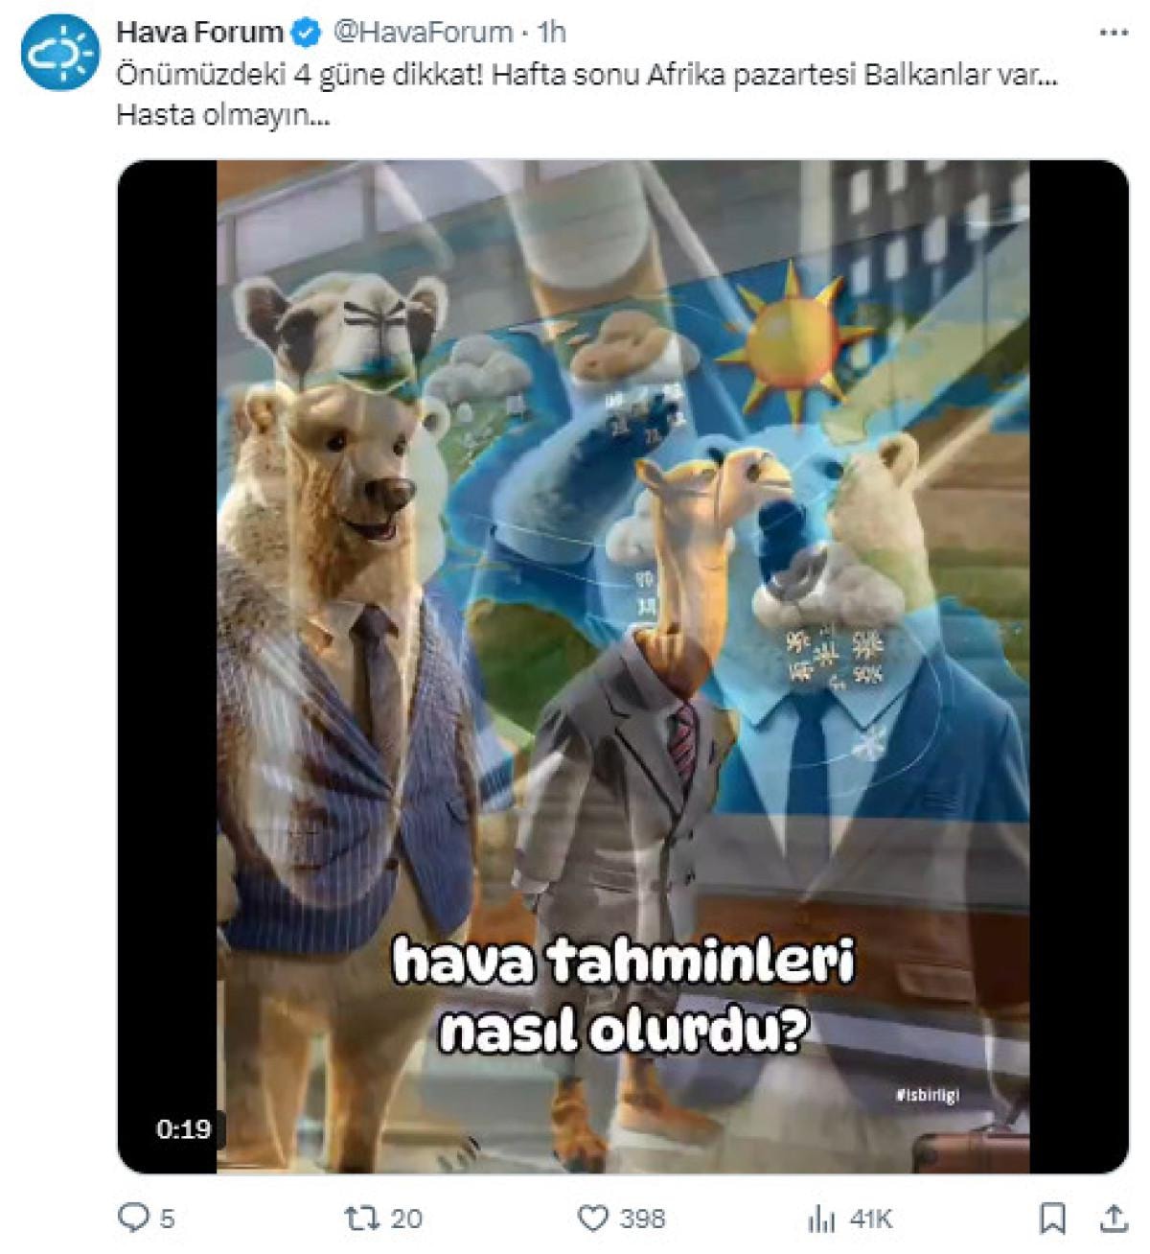The width and height of the screenshot is (1150, 1254).
Task: Open the @HavaForum handle link
Action: (423, 33)
